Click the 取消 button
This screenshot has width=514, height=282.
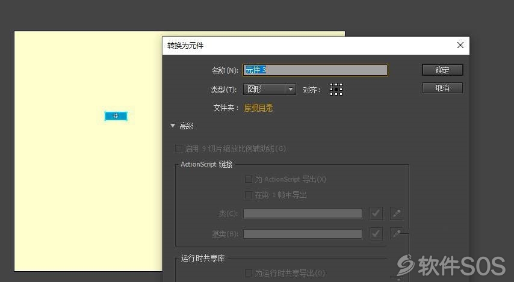442,88
